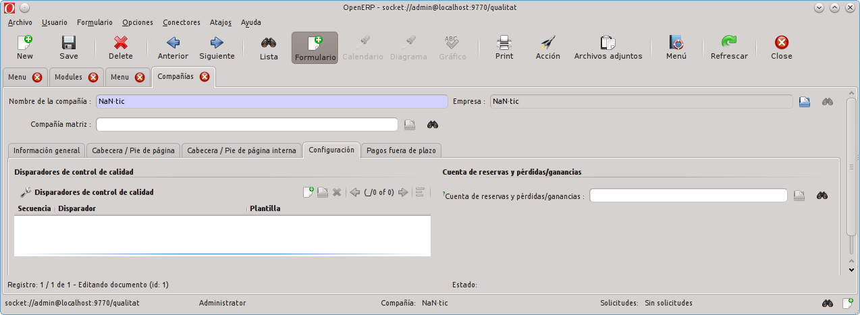Delete the record using the red X icon
Screen dimensions: 860x315
click(x=121, y=42)
